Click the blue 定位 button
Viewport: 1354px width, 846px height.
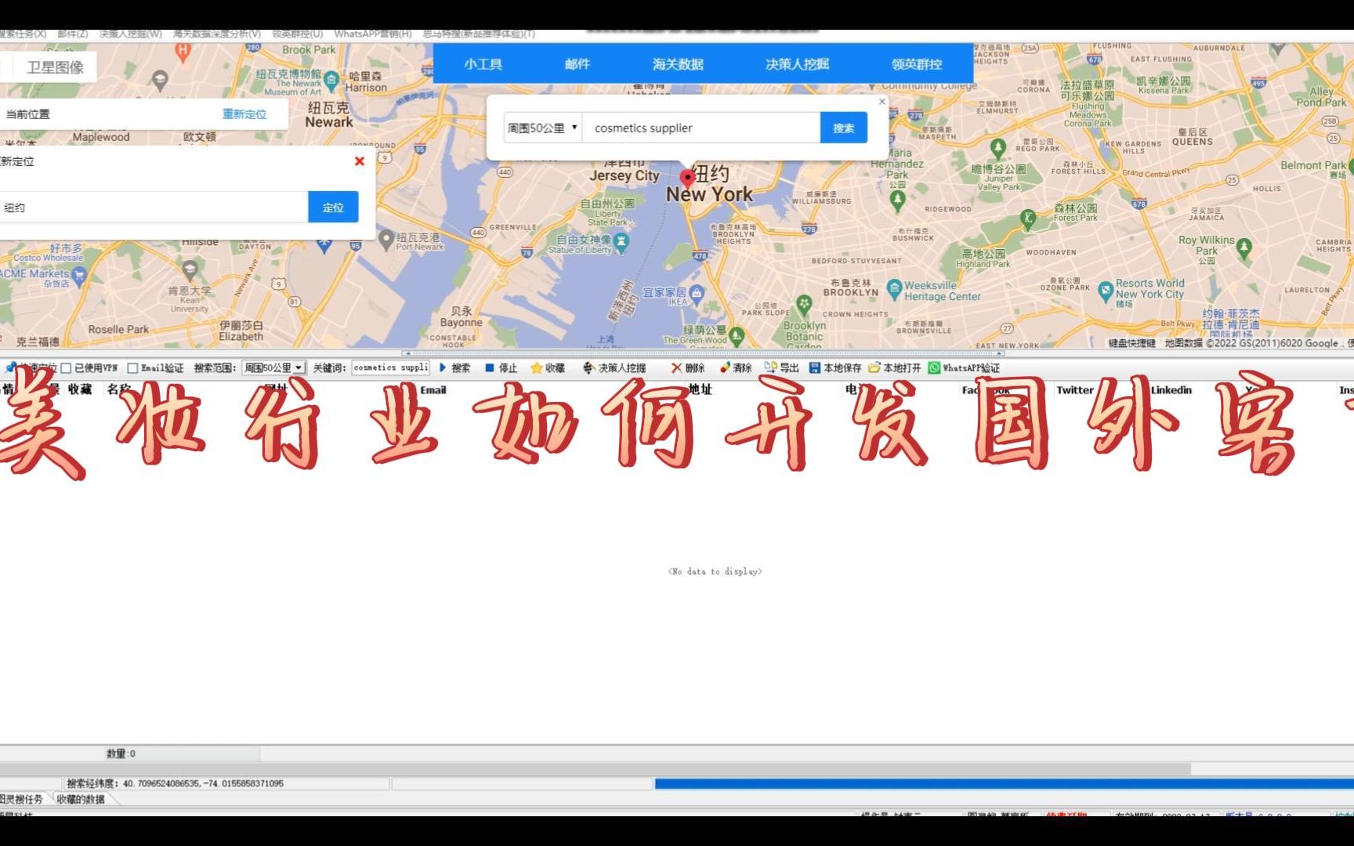tap(333, 207)
